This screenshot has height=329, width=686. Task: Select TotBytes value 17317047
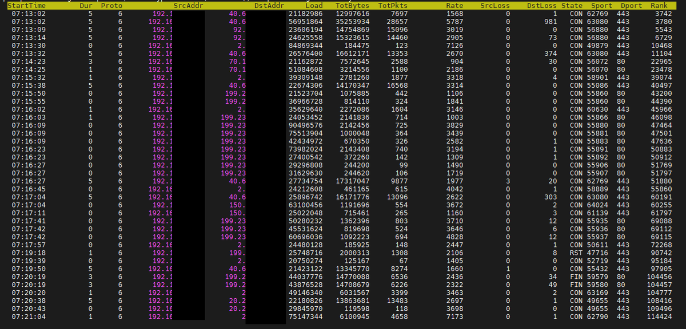coord(352,180)
